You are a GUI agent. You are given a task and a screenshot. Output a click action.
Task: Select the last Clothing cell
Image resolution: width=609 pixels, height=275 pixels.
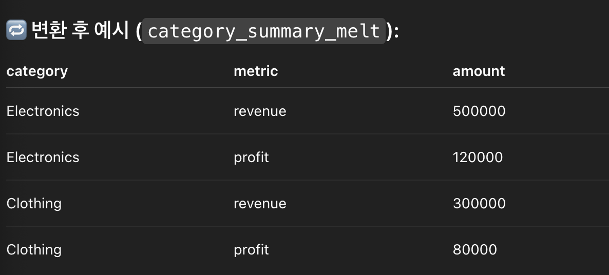34,250
